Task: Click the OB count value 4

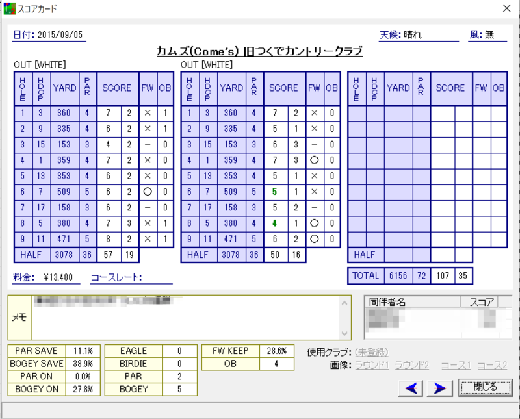Action: (277, 364)
